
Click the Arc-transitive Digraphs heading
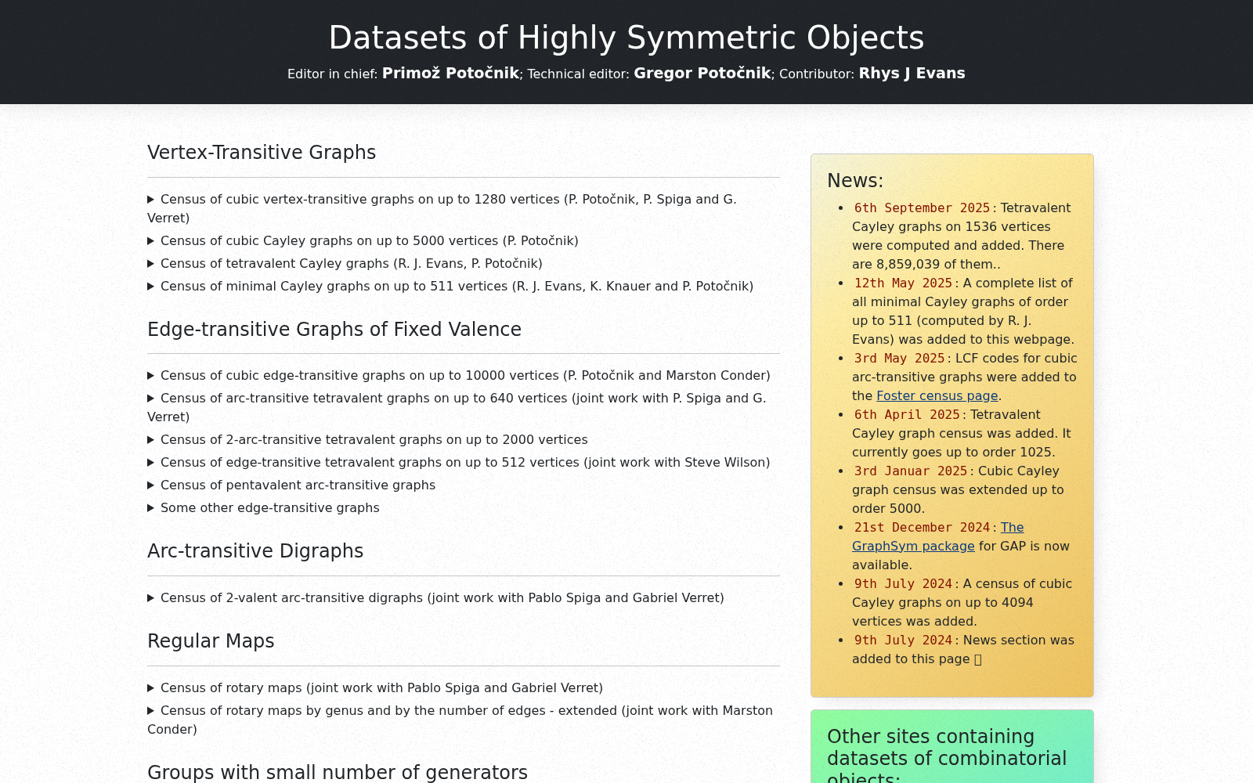255,551
